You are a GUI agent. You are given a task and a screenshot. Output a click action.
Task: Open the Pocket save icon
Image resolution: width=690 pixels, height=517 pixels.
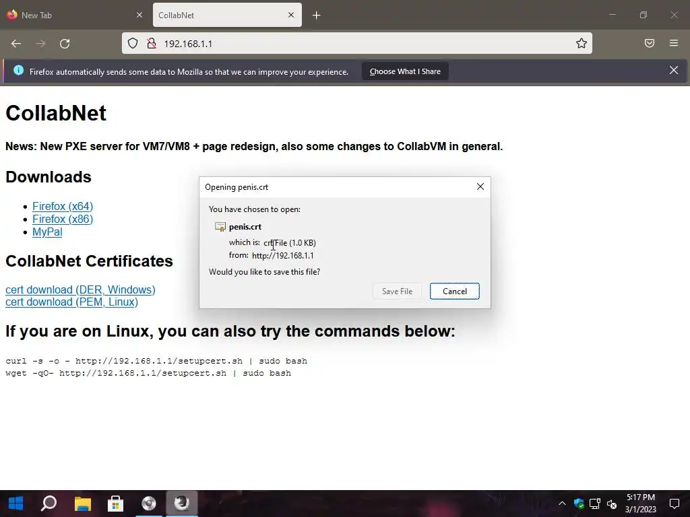point(650,43)
